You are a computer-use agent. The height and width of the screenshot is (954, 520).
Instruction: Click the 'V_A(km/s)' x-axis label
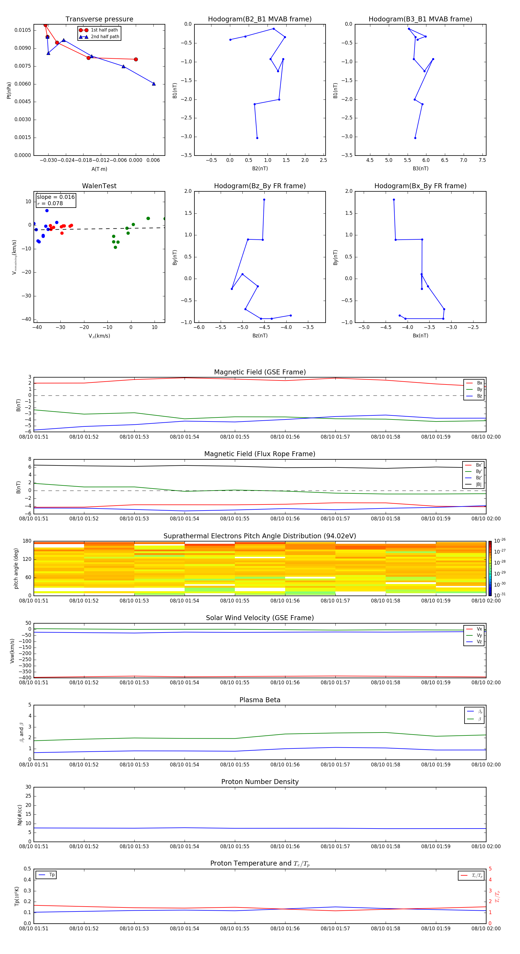(99, 336)
